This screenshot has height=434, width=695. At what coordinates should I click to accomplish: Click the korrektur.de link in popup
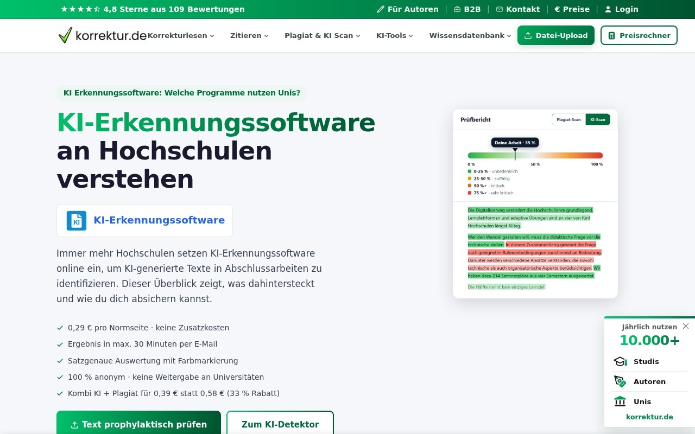[x=649, y=417]
